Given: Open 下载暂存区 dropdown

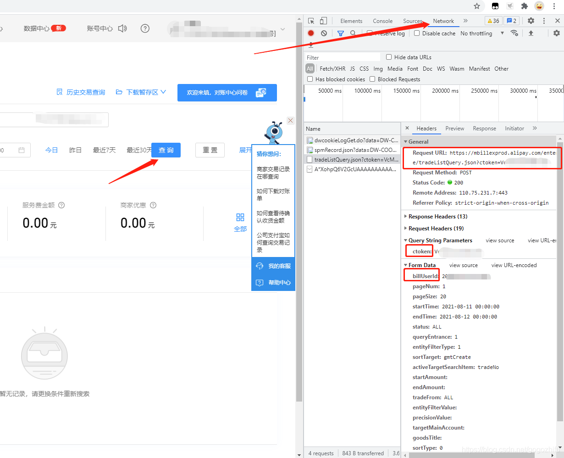Looking at the screenshot, I should click(141, 92).
